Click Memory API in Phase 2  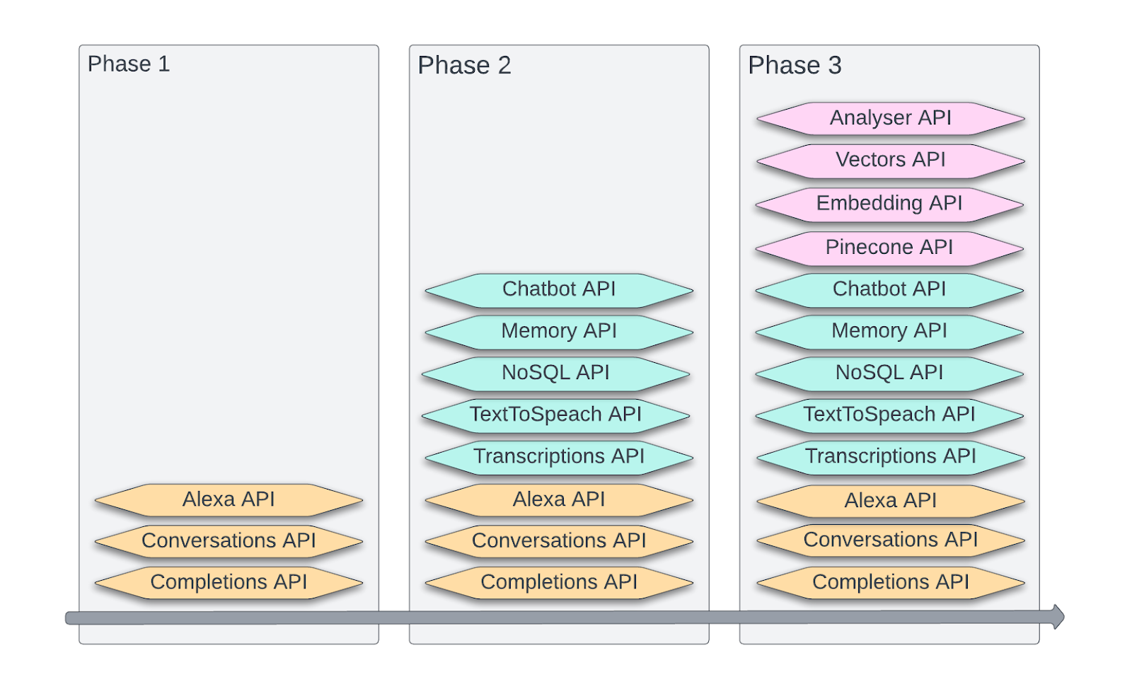pos(559,332)
